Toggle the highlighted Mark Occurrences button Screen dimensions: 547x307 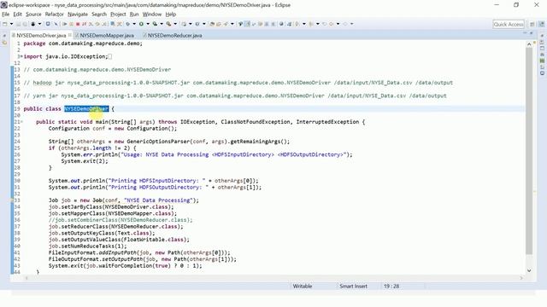tap(247, 24)
